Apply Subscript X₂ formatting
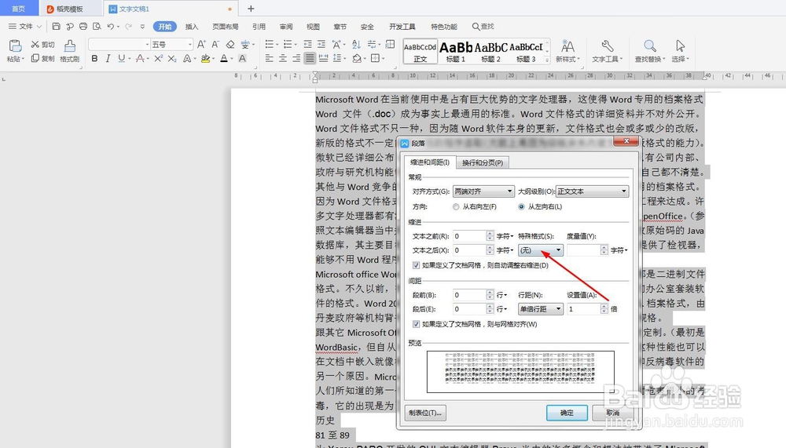 point(172,59)
